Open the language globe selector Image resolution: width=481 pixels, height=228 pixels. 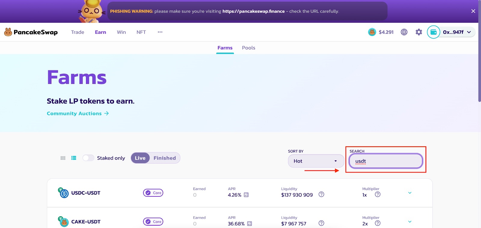(404, 32)
